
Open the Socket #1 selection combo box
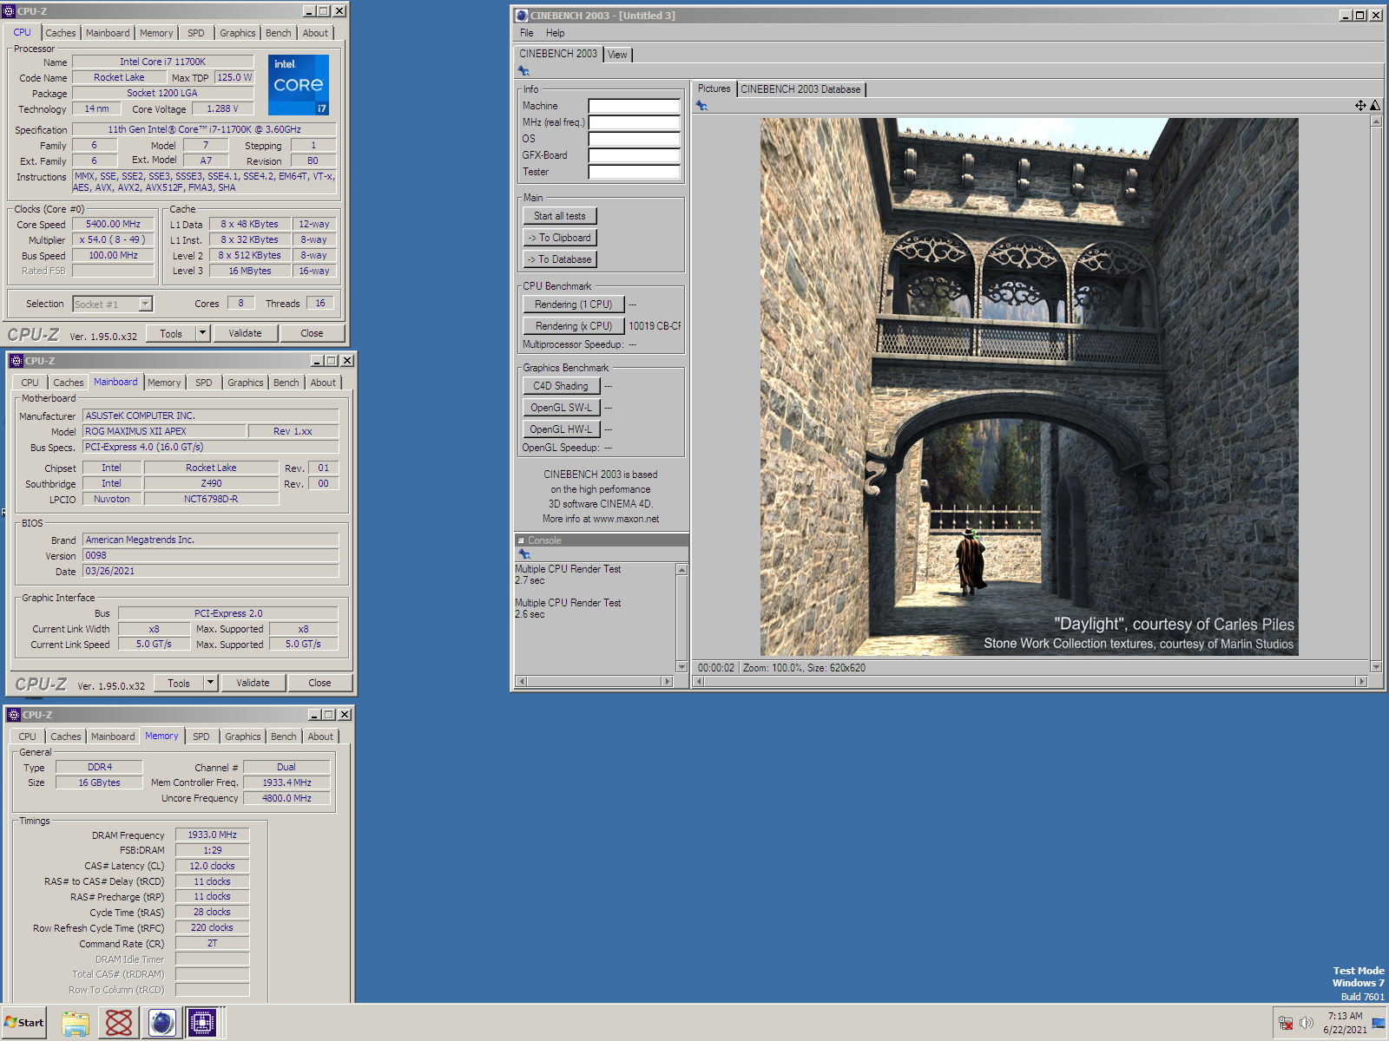113,304
